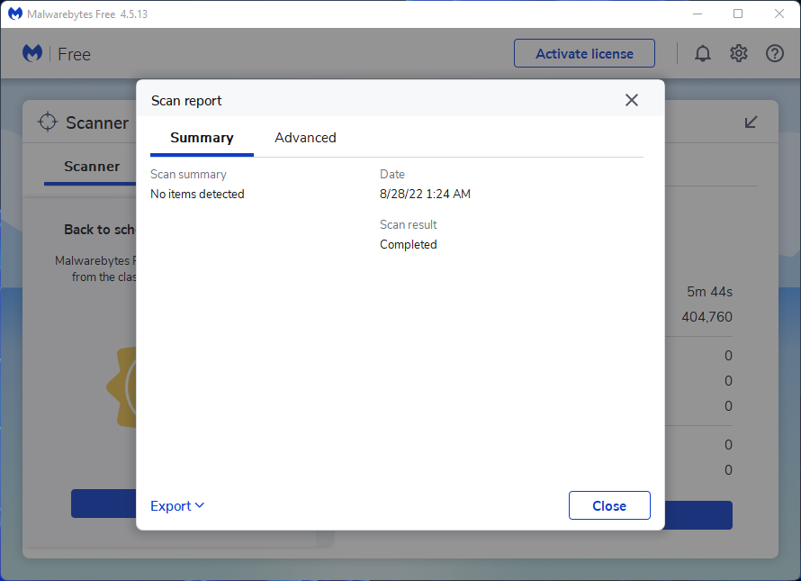Open the notifications bell
The height and width of the screenshot is (581, 801).
[702, 53]
